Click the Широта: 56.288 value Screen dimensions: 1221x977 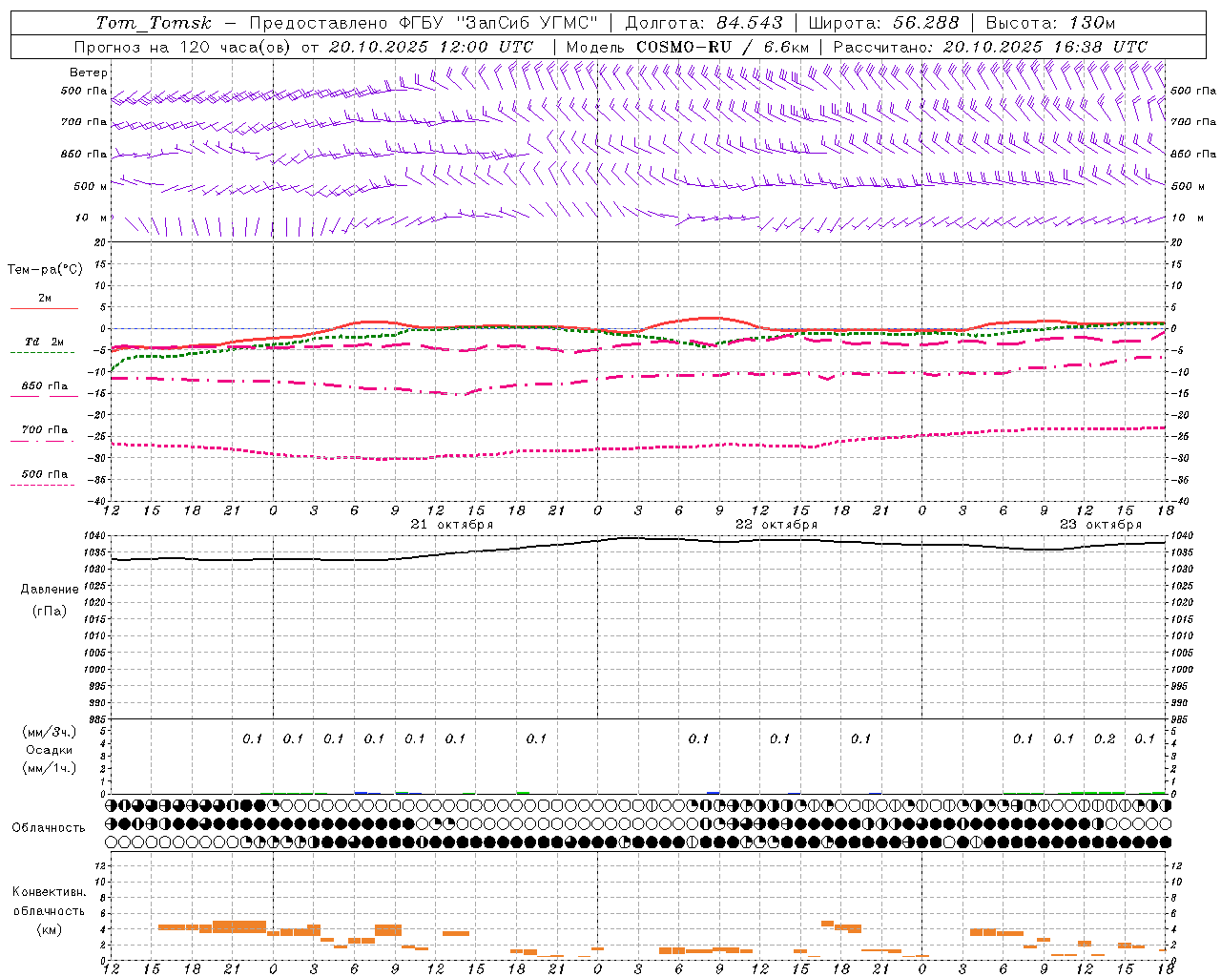coord(883,23)
